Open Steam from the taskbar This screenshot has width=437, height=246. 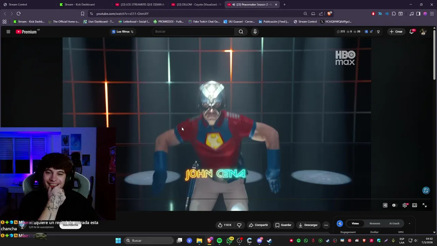[269, 241]
